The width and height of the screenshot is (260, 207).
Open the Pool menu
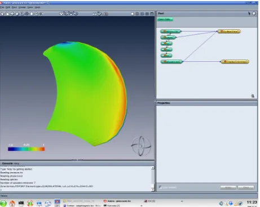coord(14,7)
